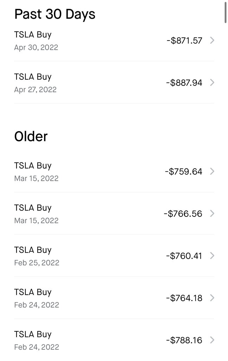Expand the -$788.16 order chevron
228x361 pixels.
pyautogui.click(x=212, y=340)
